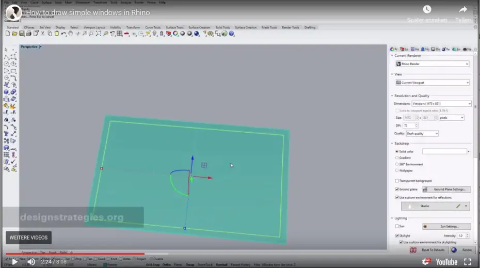Enter fullscreen with the fullscreen icon
The width and height of the screenshot is (480, 268).
pyautogui.click(x=468, y=262)
